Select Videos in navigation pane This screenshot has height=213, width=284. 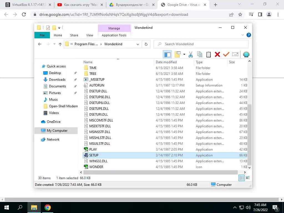click(x=54, y=113)
